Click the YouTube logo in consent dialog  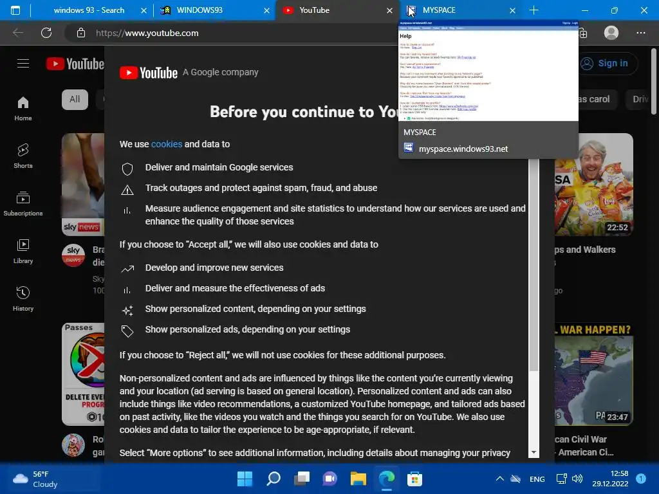pyautogui.click(x=149, y=73)
